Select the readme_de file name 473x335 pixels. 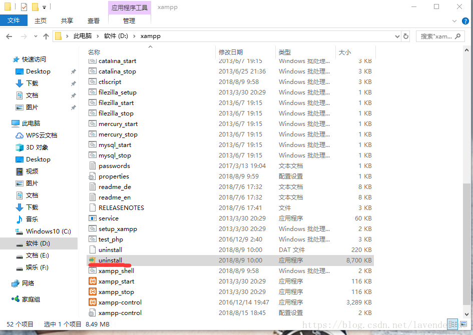[115, 187]
